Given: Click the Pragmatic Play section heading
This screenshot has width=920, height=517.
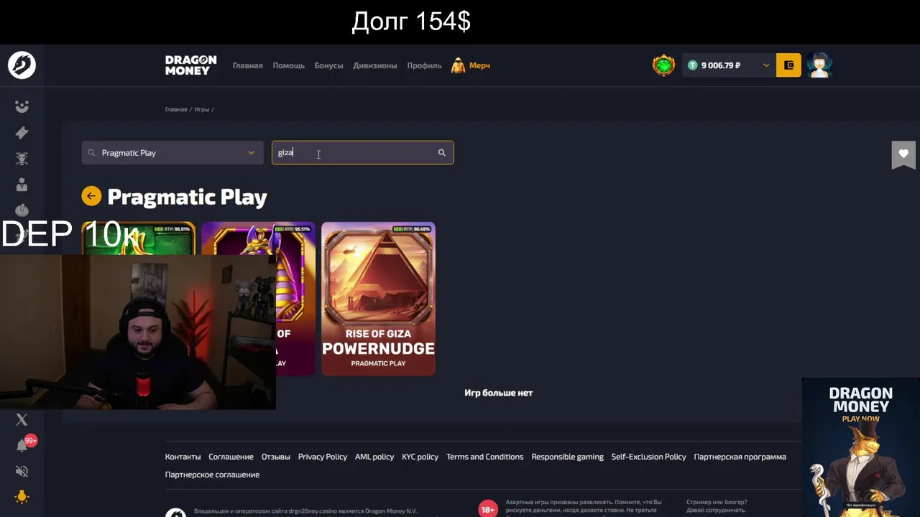Looking at the screenshot, I should [x=187, y=197].
